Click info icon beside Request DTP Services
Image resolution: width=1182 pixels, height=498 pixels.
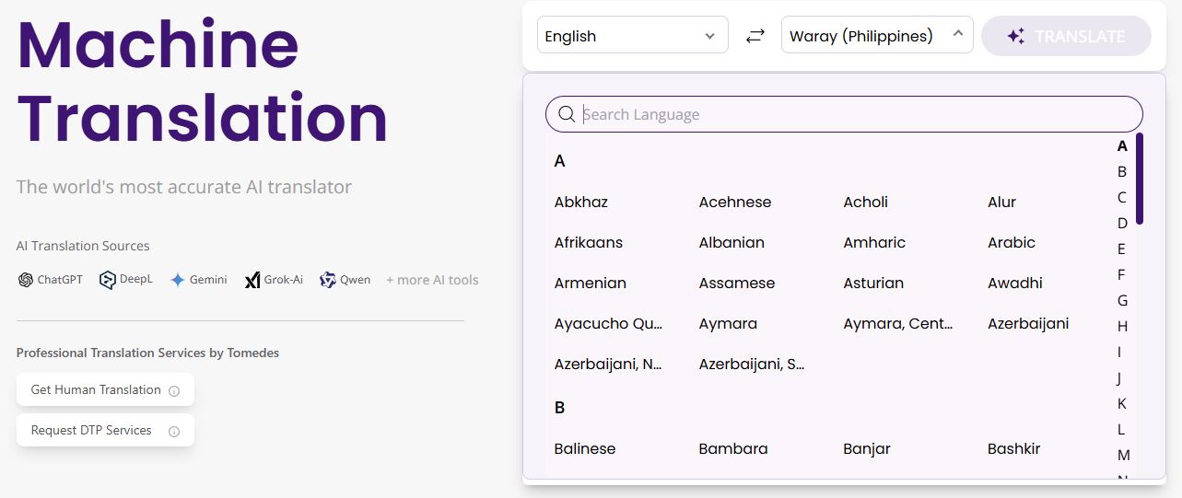point(174,431)
